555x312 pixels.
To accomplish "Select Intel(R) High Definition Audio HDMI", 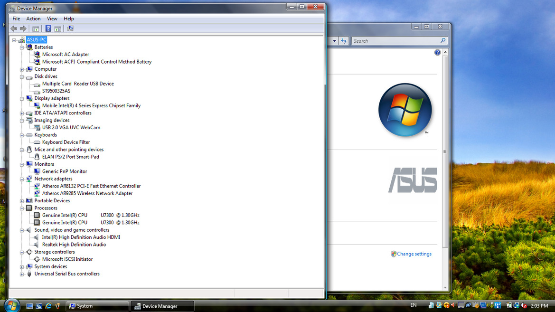I will pyautogui.click(x=81, y=237).
